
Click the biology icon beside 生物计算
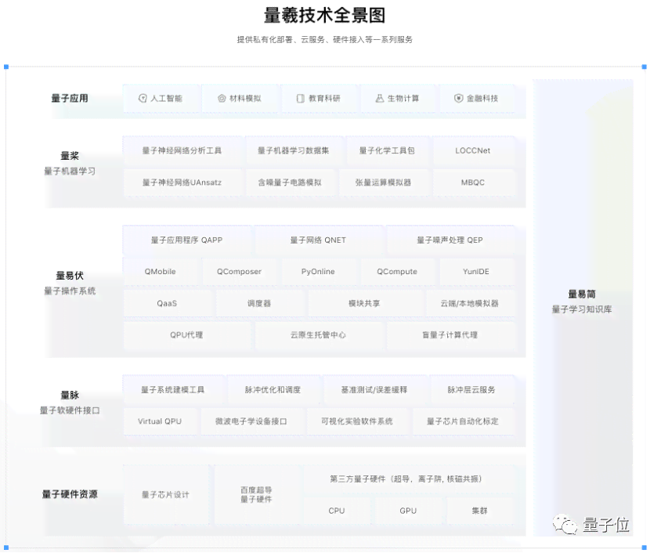pyautogui.click(x=380, y=98)
